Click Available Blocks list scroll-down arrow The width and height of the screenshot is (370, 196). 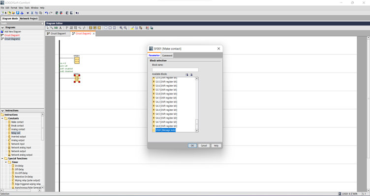[x=197, y=130]
